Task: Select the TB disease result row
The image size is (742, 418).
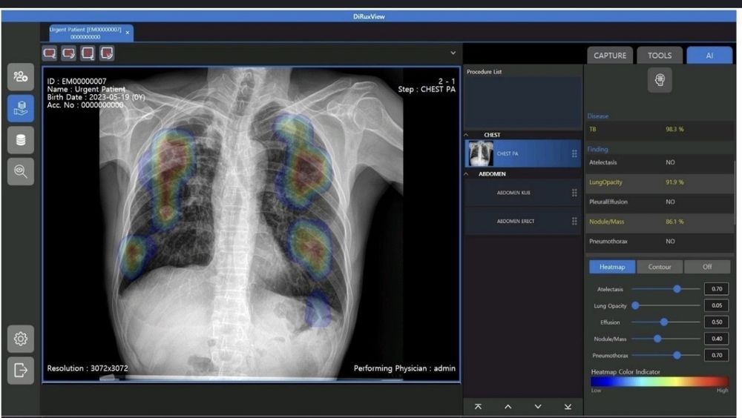Action: 660,129
